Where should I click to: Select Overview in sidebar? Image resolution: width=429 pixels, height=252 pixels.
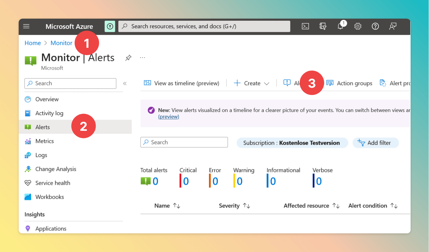[47, 99]
